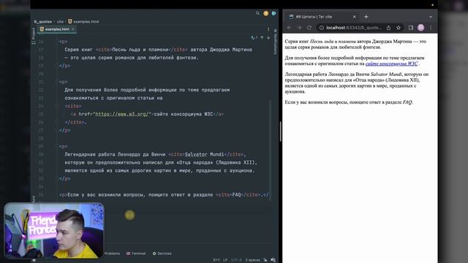Open the Services tool window tab
Viewport: 468px width, 263px height.
click(x=162, y=254)
